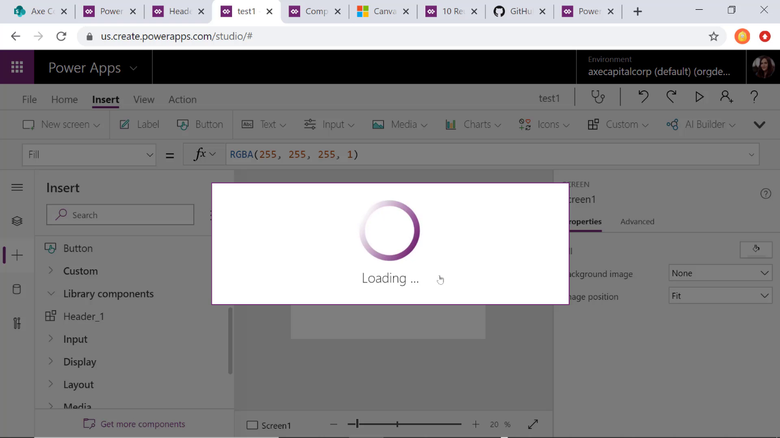Click the zoom slider handle
This screenshot has height=438, width=780.
(357, 424)
